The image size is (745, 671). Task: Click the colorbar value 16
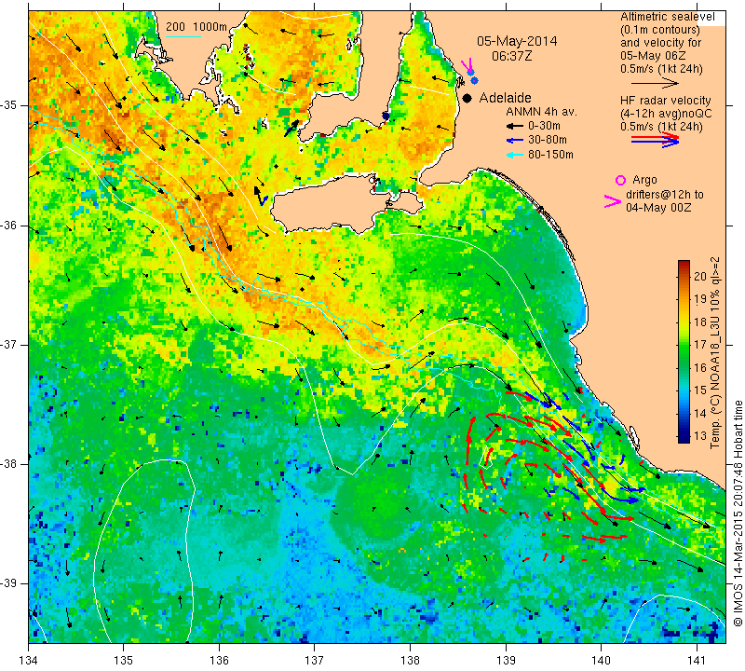pos(700,367)
